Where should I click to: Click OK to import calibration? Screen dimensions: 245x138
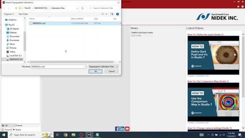(x=95, y=71)
